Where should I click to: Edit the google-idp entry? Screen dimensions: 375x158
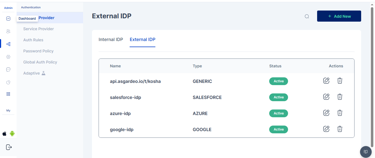click(326, 129)
